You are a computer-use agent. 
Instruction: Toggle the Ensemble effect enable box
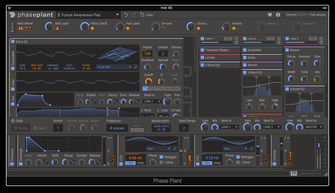pos(245,50)
